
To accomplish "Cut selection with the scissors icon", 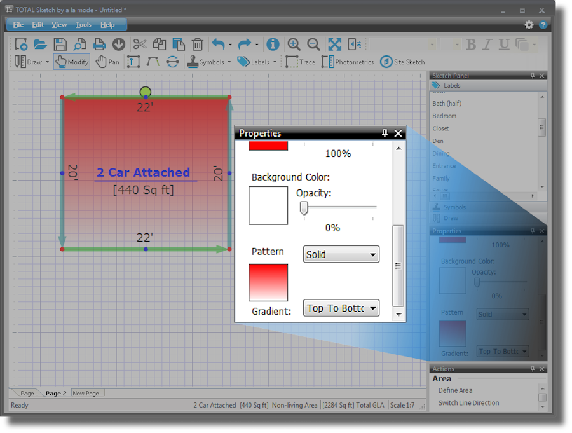I will coord(139,44).
